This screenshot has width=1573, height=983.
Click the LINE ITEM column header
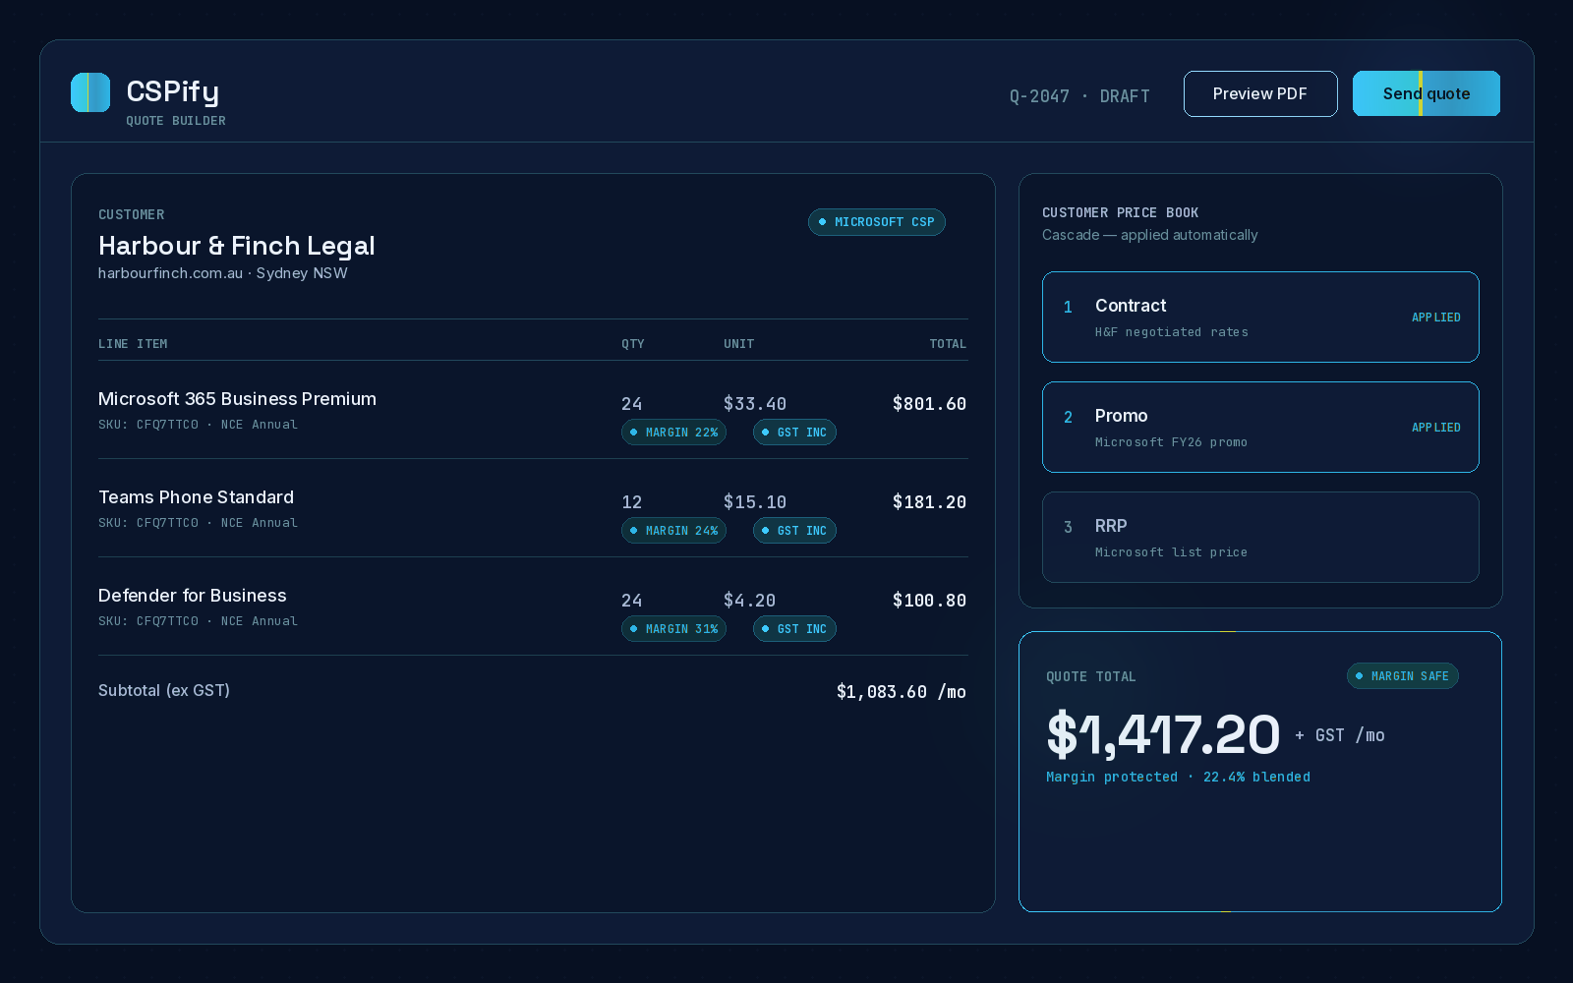(x=133, y=344)
